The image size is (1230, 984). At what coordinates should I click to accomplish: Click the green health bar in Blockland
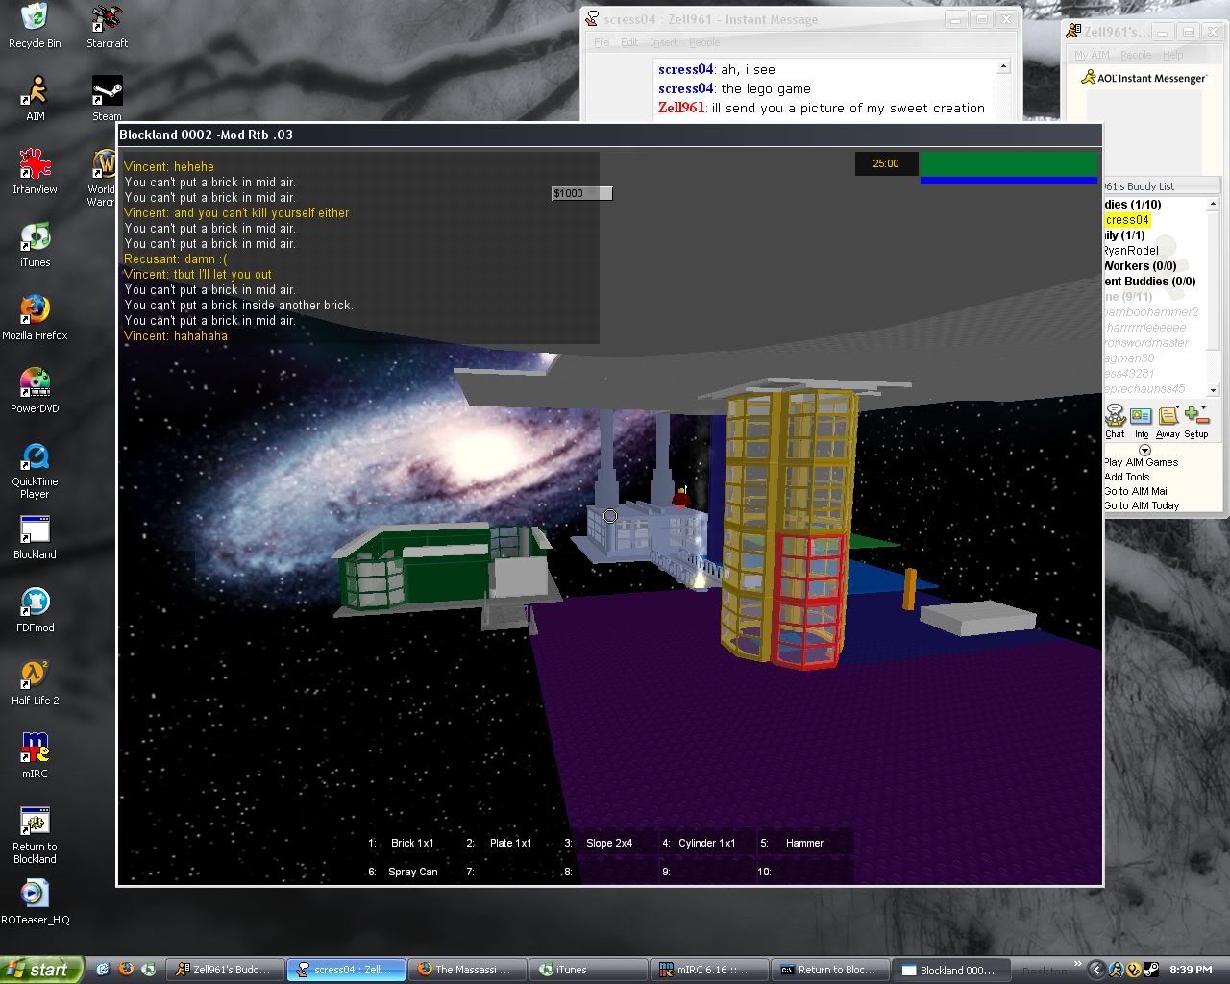(x=1009, y=163)
